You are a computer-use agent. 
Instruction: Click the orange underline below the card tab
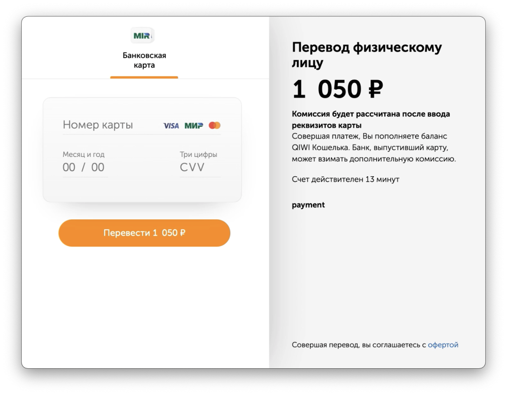(x=144, y=77)
